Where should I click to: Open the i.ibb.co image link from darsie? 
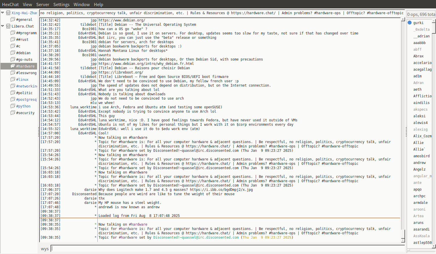click(x=221, y=190)
